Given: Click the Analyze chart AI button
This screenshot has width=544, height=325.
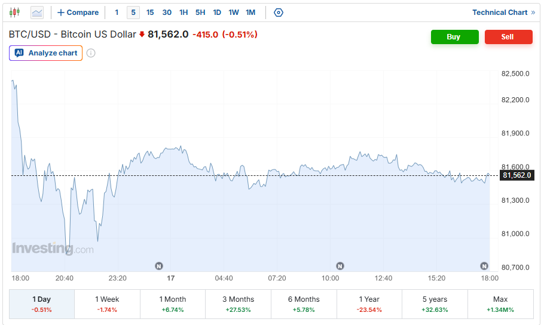Looking at the screenshot, I should tap(46, 53).
